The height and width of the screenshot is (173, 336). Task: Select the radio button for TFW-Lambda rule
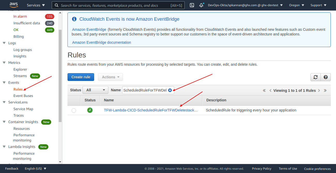click(74, 110)
